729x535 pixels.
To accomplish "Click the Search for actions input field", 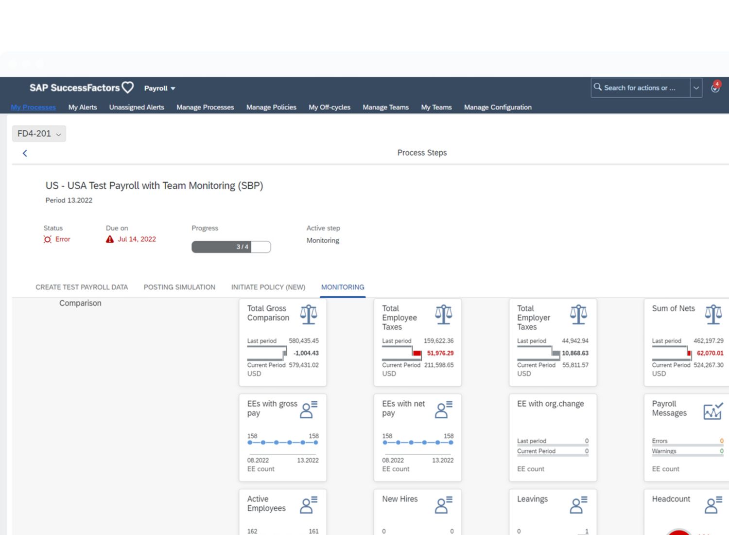I will pyautogui.click(x=640, y=88).
